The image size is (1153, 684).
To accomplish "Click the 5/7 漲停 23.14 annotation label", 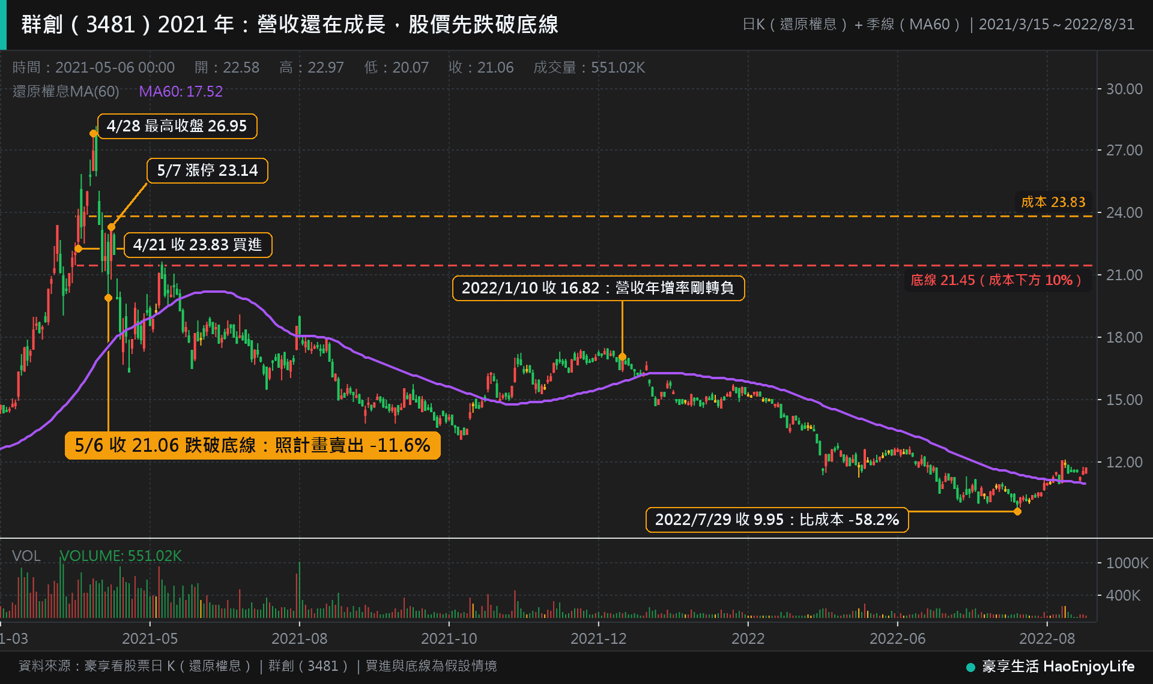I will 207,170.
